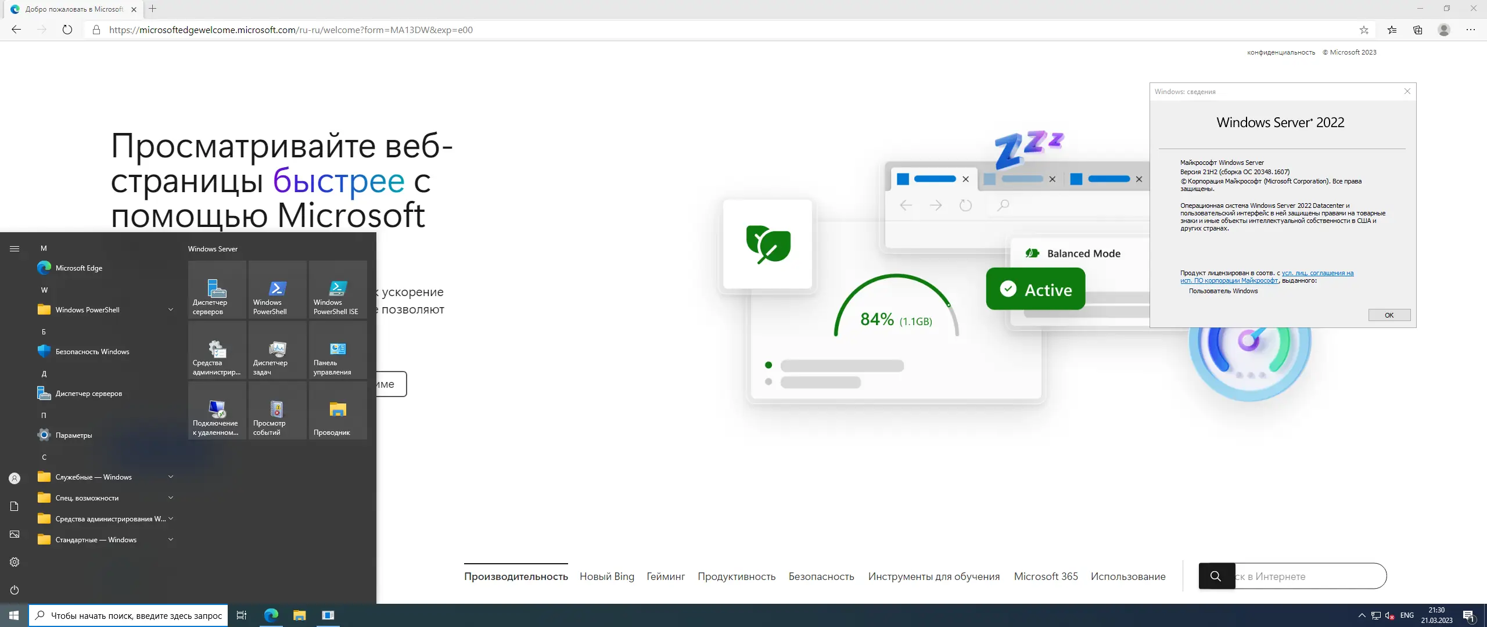
Task: Open Windows PowerShell ISE tile
Action: (337, 289)
